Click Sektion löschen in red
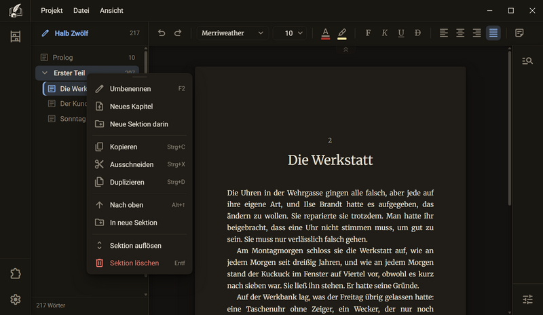 pos(140,263)
